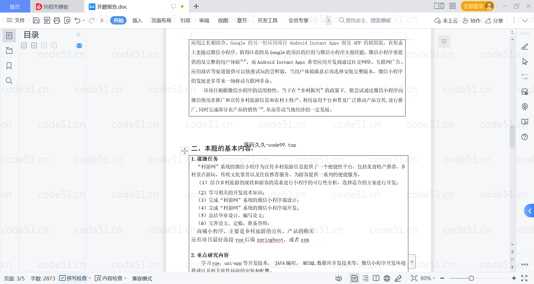
Task: Click the Redo arrow icon
Action: tap(92, 20)
